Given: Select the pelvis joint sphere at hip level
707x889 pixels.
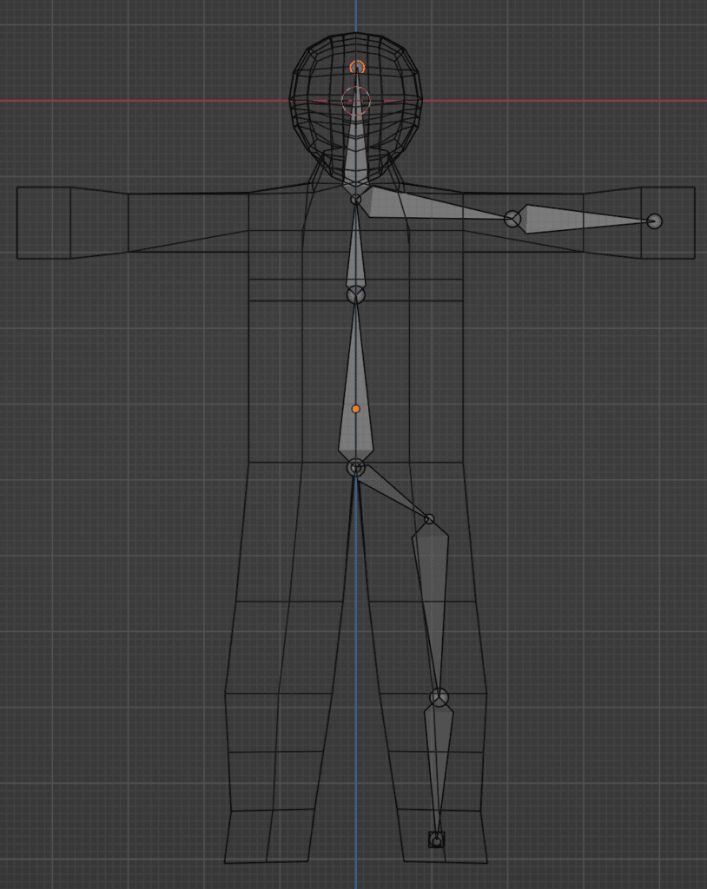Looking at the screenshot, I should pos(356,466).
